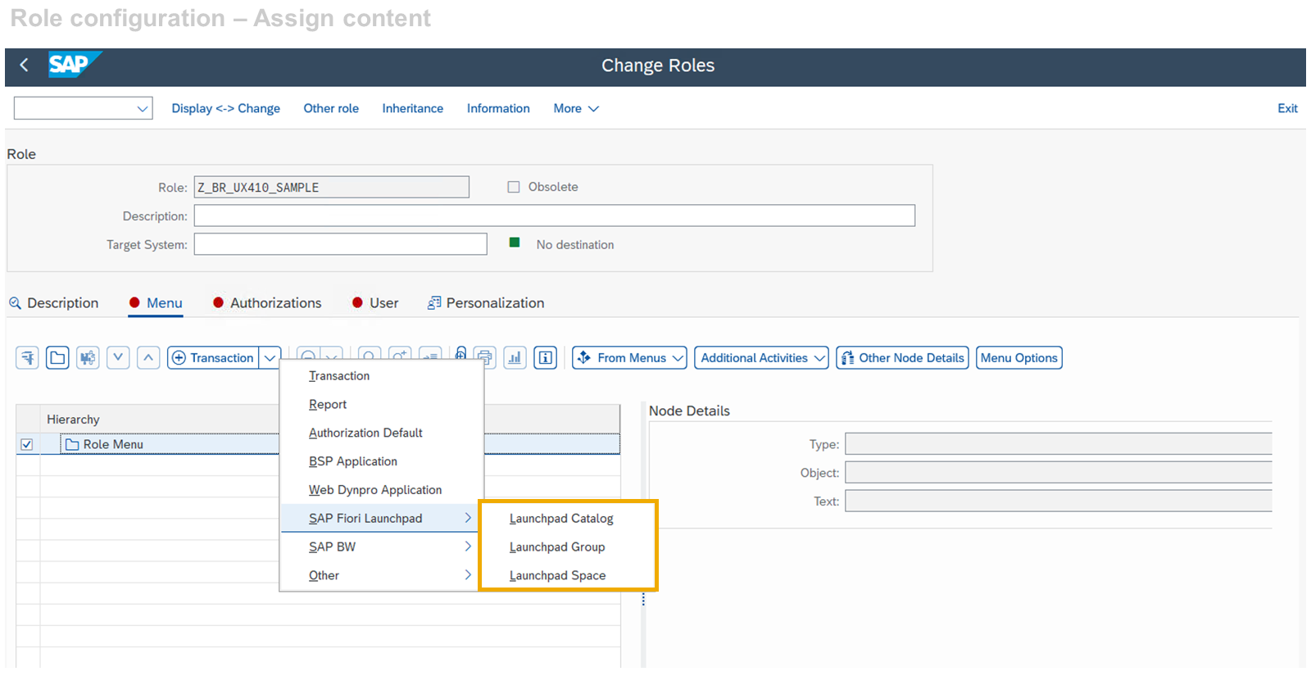
Task: Click Display <-> Change
Action: coord(225,108)
